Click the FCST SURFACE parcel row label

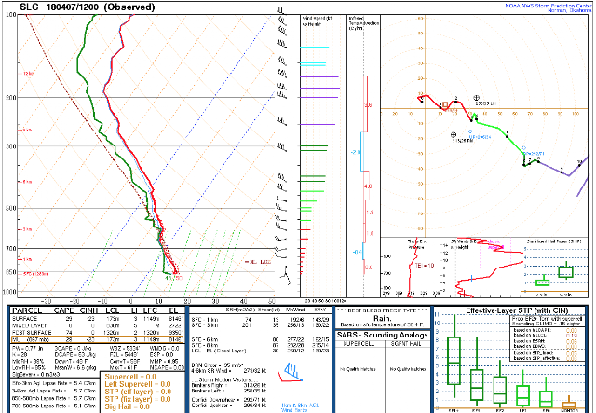point(32,332)
